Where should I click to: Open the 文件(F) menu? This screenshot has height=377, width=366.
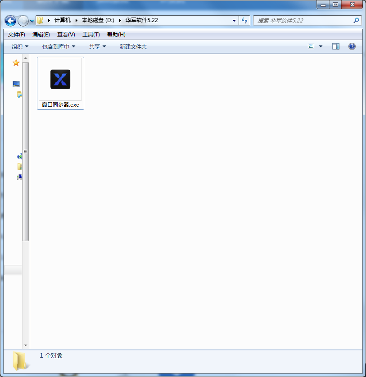pos(17,35)
